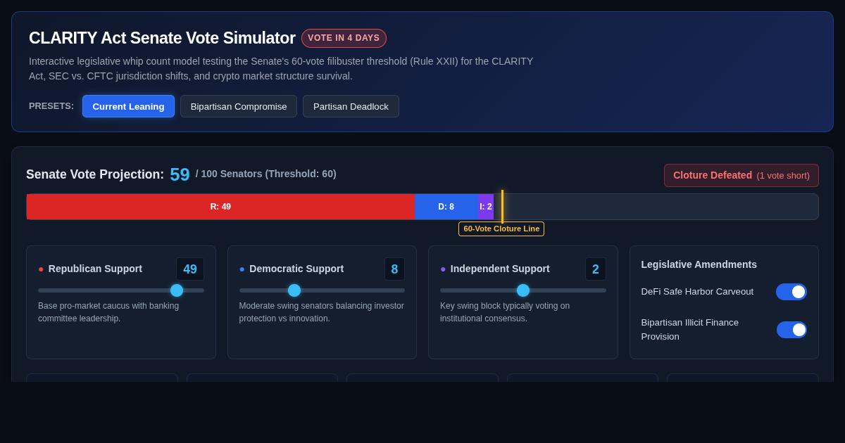Click the 'Moderate swing senators' description text
This screenshot has width=845, height=443.
[x=322, y=312]
